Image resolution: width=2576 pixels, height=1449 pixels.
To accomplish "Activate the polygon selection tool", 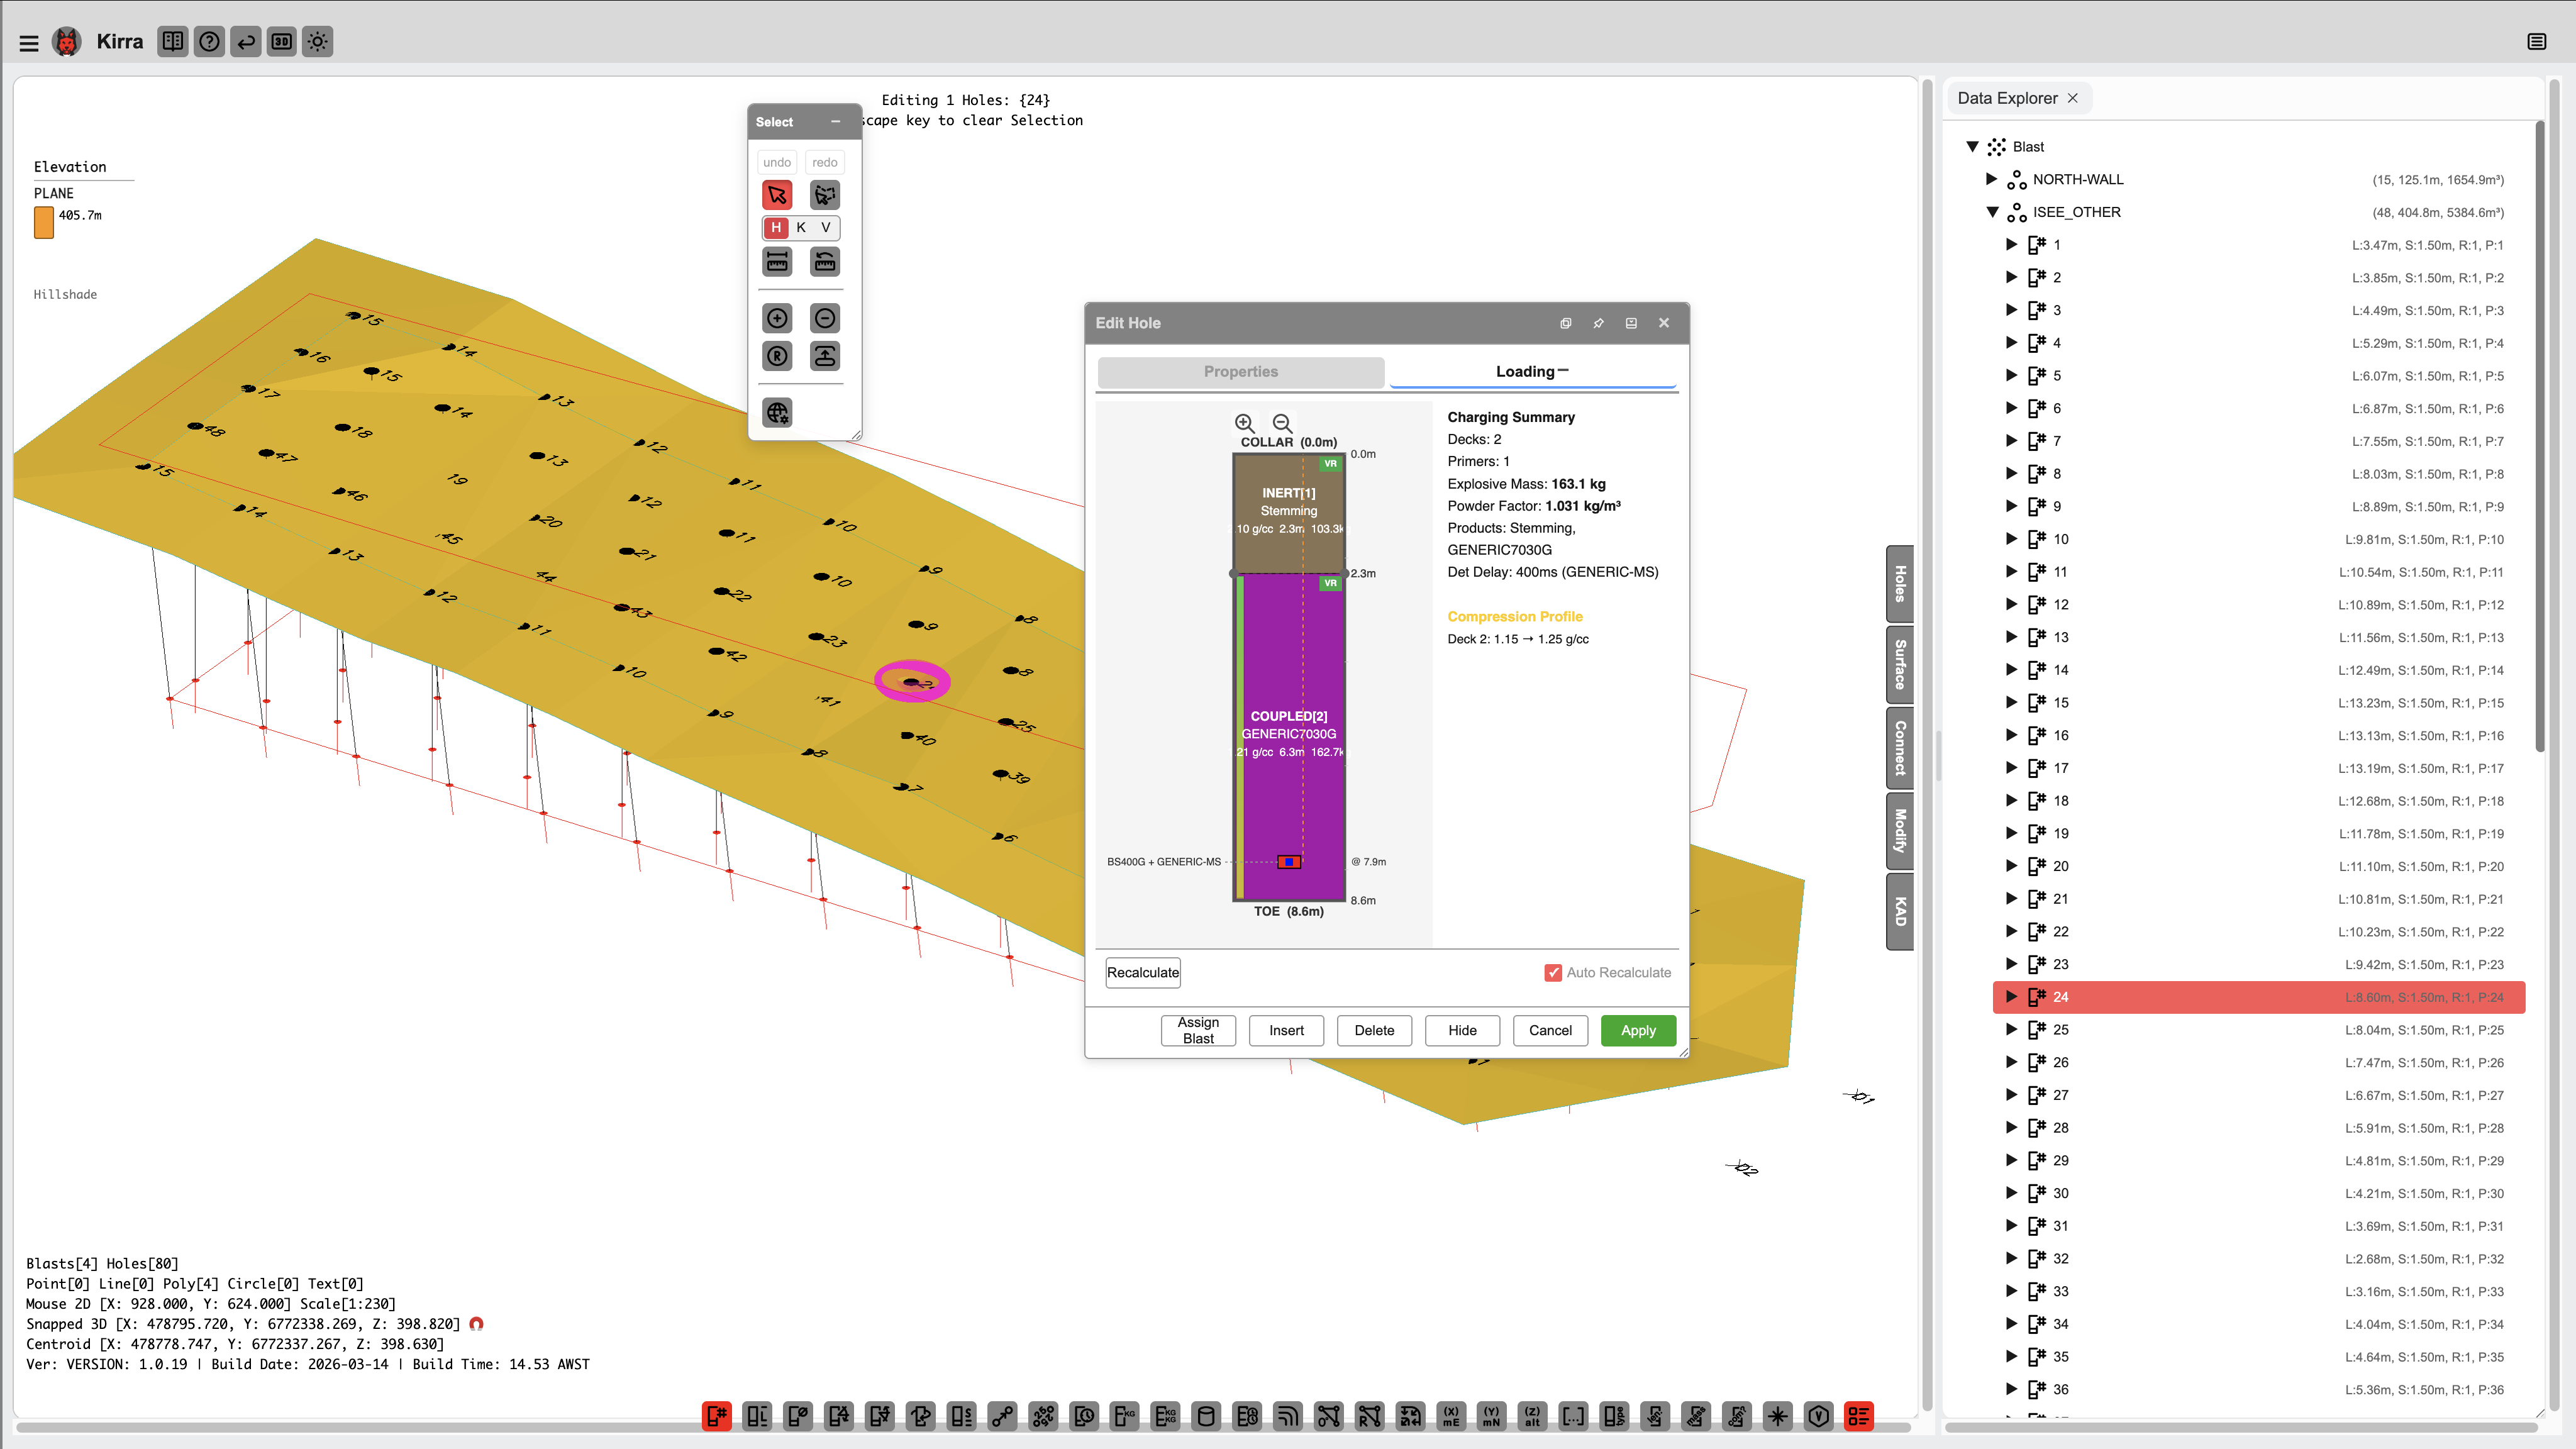I will coord(824,195).
